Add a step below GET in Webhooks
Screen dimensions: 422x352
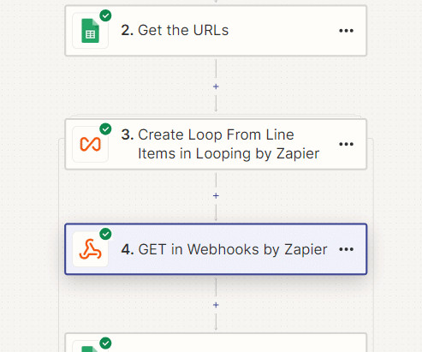point(216,305)
